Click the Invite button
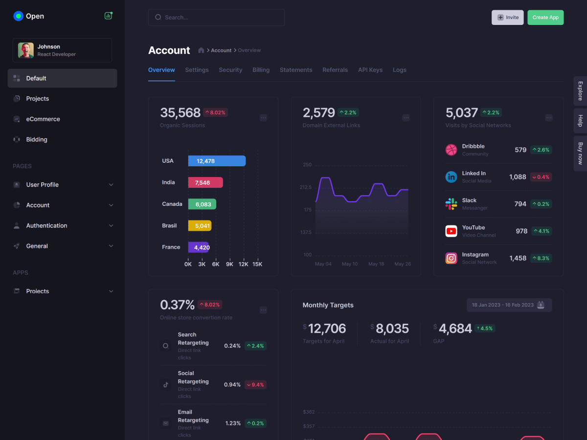Viewport: 587px width, 440px height. point(507,18)
